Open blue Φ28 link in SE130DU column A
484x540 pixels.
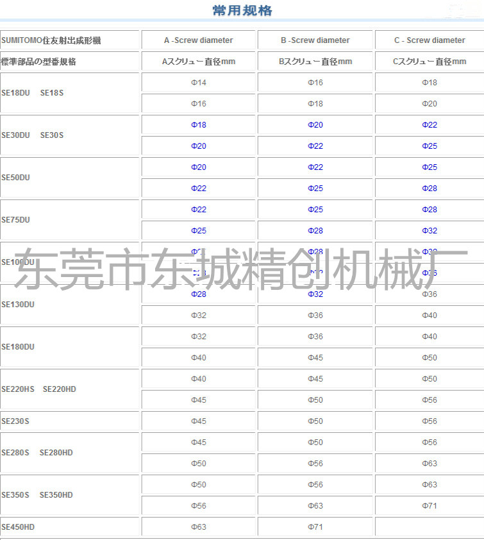pos(199,294)
